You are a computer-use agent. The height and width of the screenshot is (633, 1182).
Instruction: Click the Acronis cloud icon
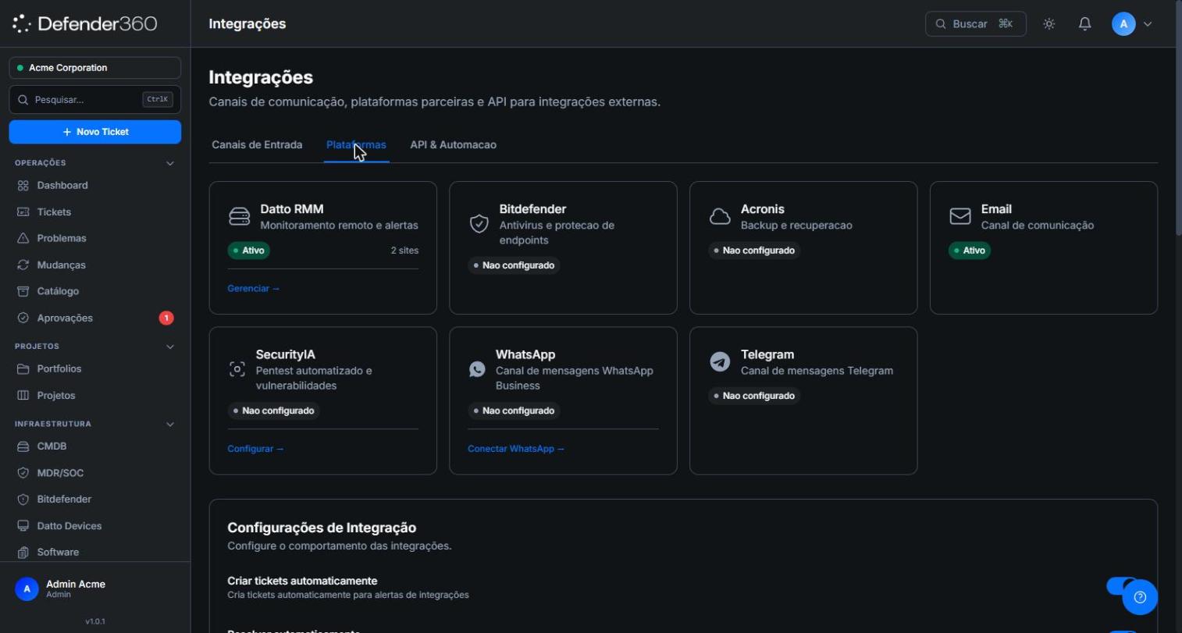[x=720, y=217]
